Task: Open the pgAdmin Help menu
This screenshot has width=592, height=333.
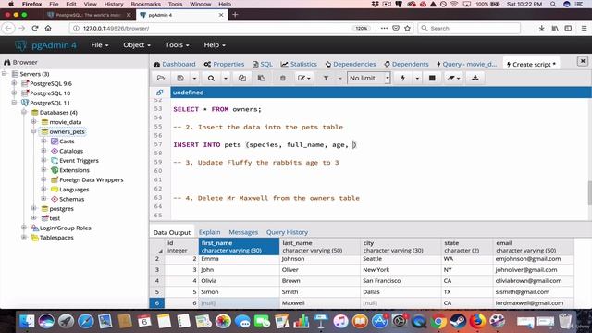Action: [x=215, y=45]
